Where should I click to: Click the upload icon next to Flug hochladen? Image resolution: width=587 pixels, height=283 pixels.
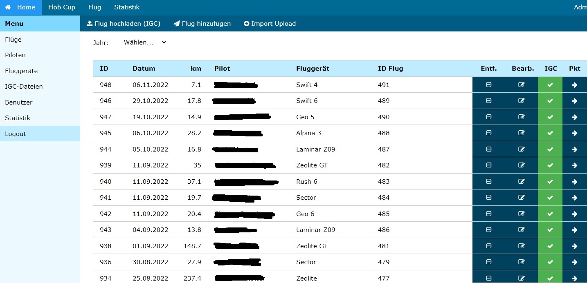tap(90, 23)
